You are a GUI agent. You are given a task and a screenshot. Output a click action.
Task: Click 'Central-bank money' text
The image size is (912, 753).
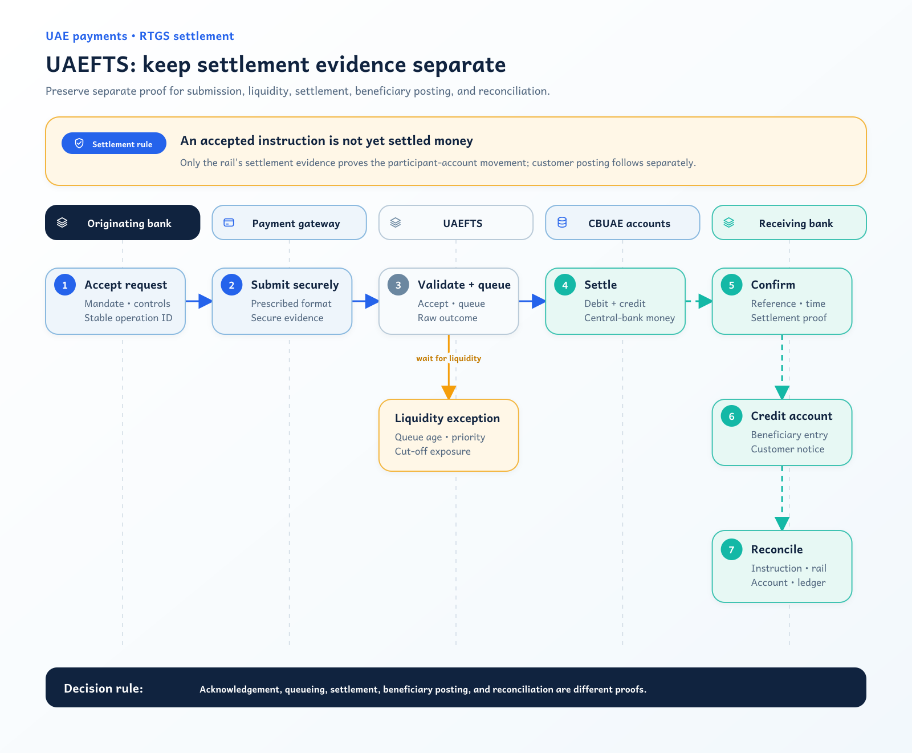pyautogui.click(x=629, y=318)
